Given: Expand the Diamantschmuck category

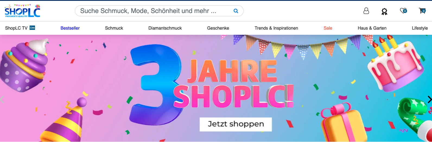Looking at the screenshot, I should tap(165, 28).
